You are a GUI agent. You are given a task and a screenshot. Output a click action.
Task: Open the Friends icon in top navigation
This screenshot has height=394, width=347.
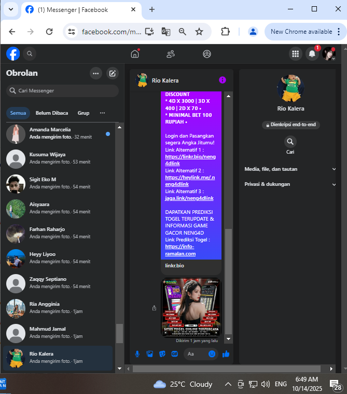(x=171, y=54)
